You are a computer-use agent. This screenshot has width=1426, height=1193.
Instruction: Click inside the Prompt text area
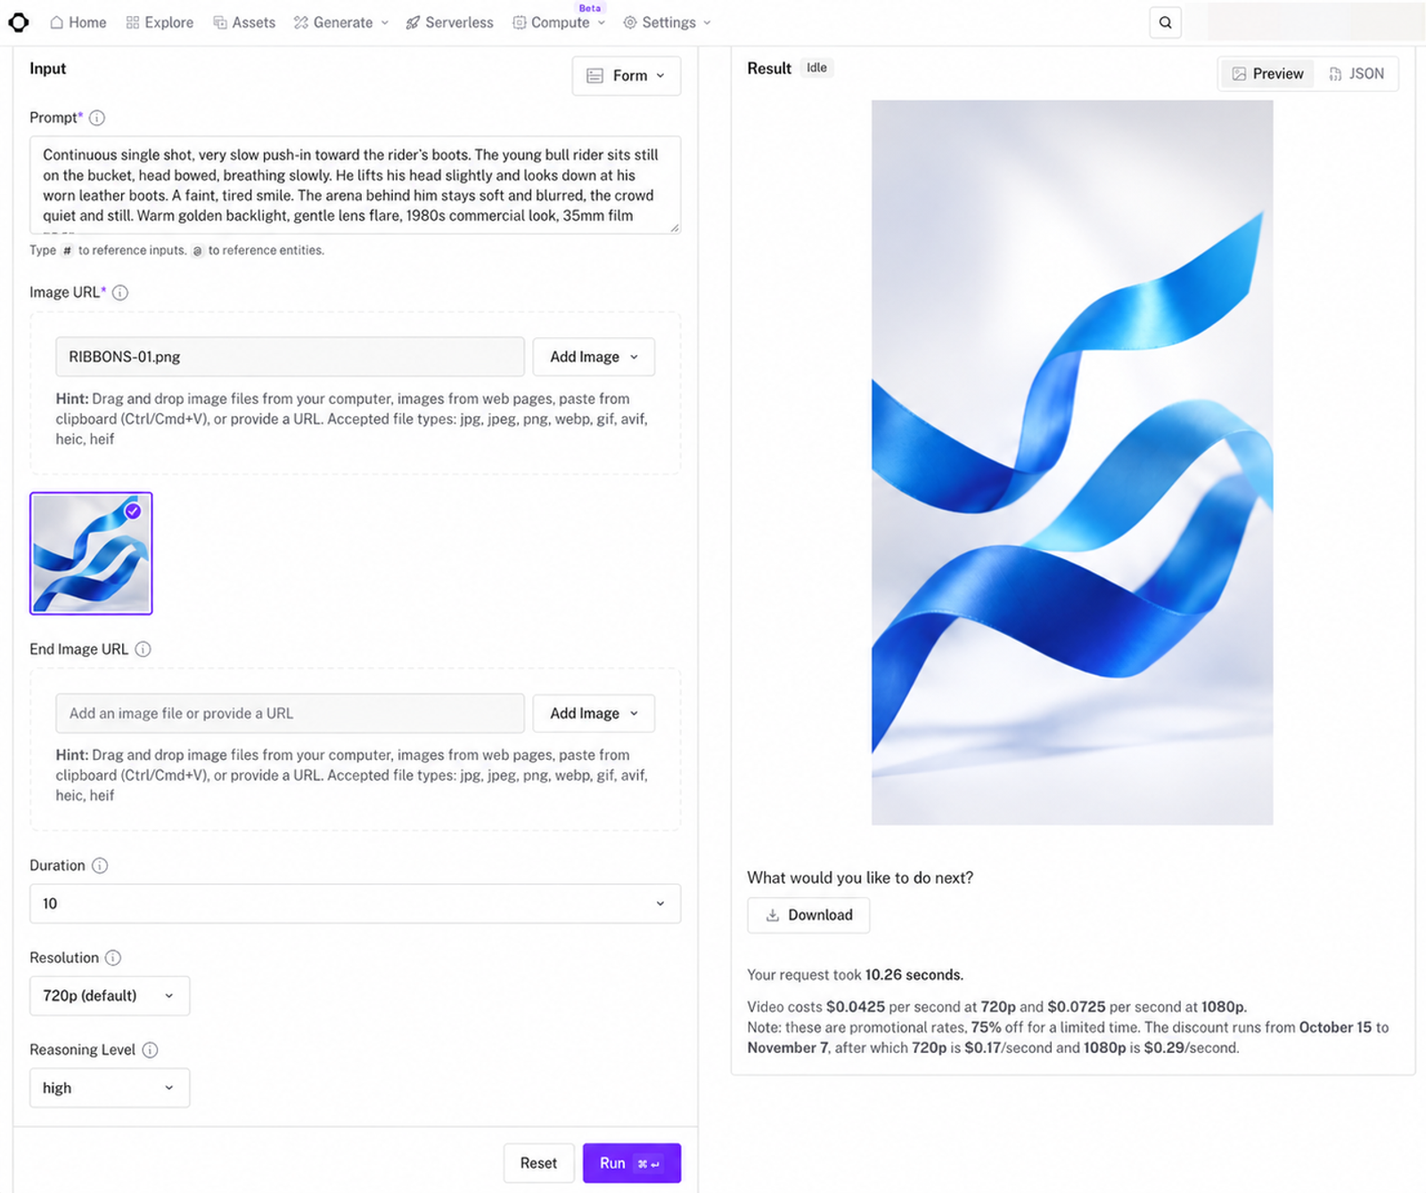coord(355,185)
